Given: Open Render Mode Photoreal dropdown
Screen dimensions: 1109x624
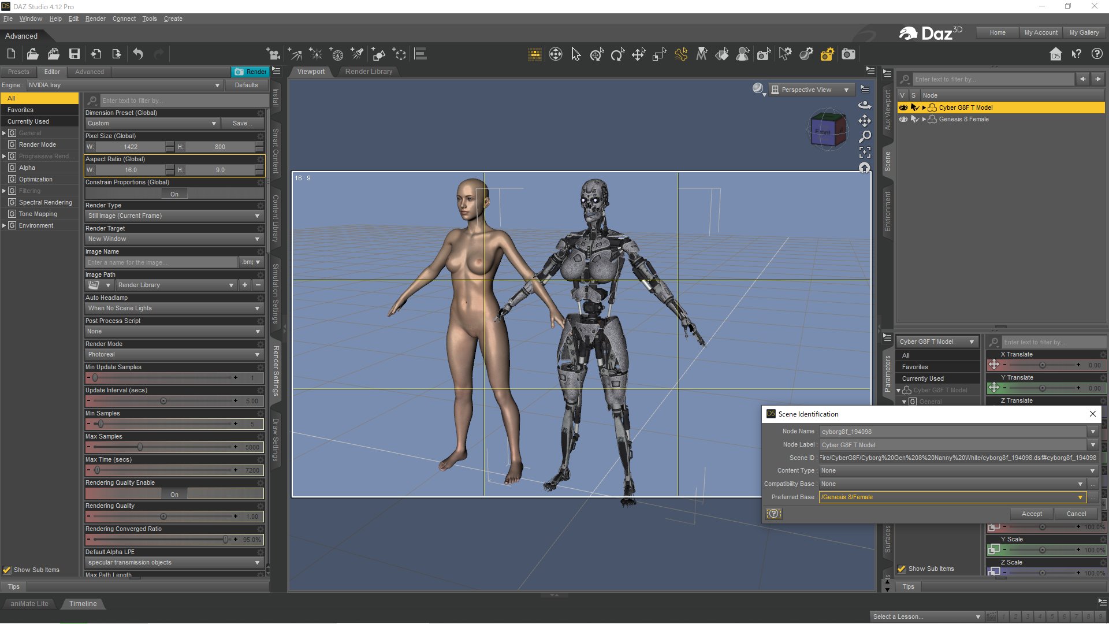Looking at the screenshot, I should click(174, 354).
